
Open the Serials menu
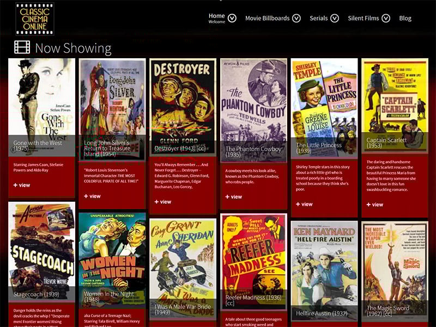pyautogui.click(x=319, y=18)
